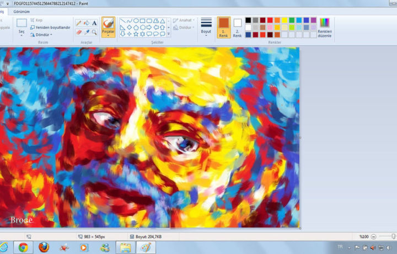Choose the right triangle shape

coord(123,28)
